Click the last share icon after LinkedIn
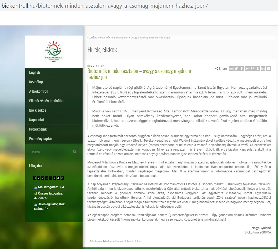Screen dimensions: 278x249 [268, 69]
